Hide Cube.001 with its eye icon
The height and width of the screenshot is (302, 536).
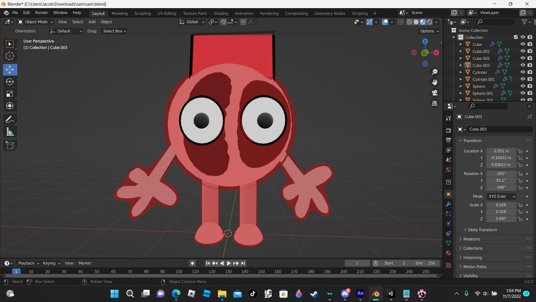523,51
